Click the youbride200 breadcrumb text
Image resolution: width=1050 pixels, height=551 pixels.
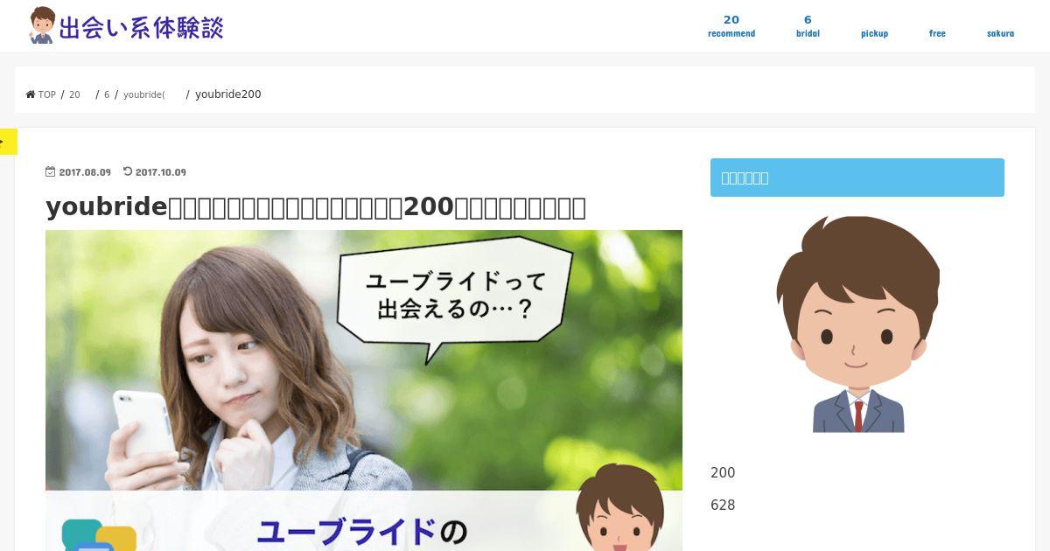pos(228,94)
